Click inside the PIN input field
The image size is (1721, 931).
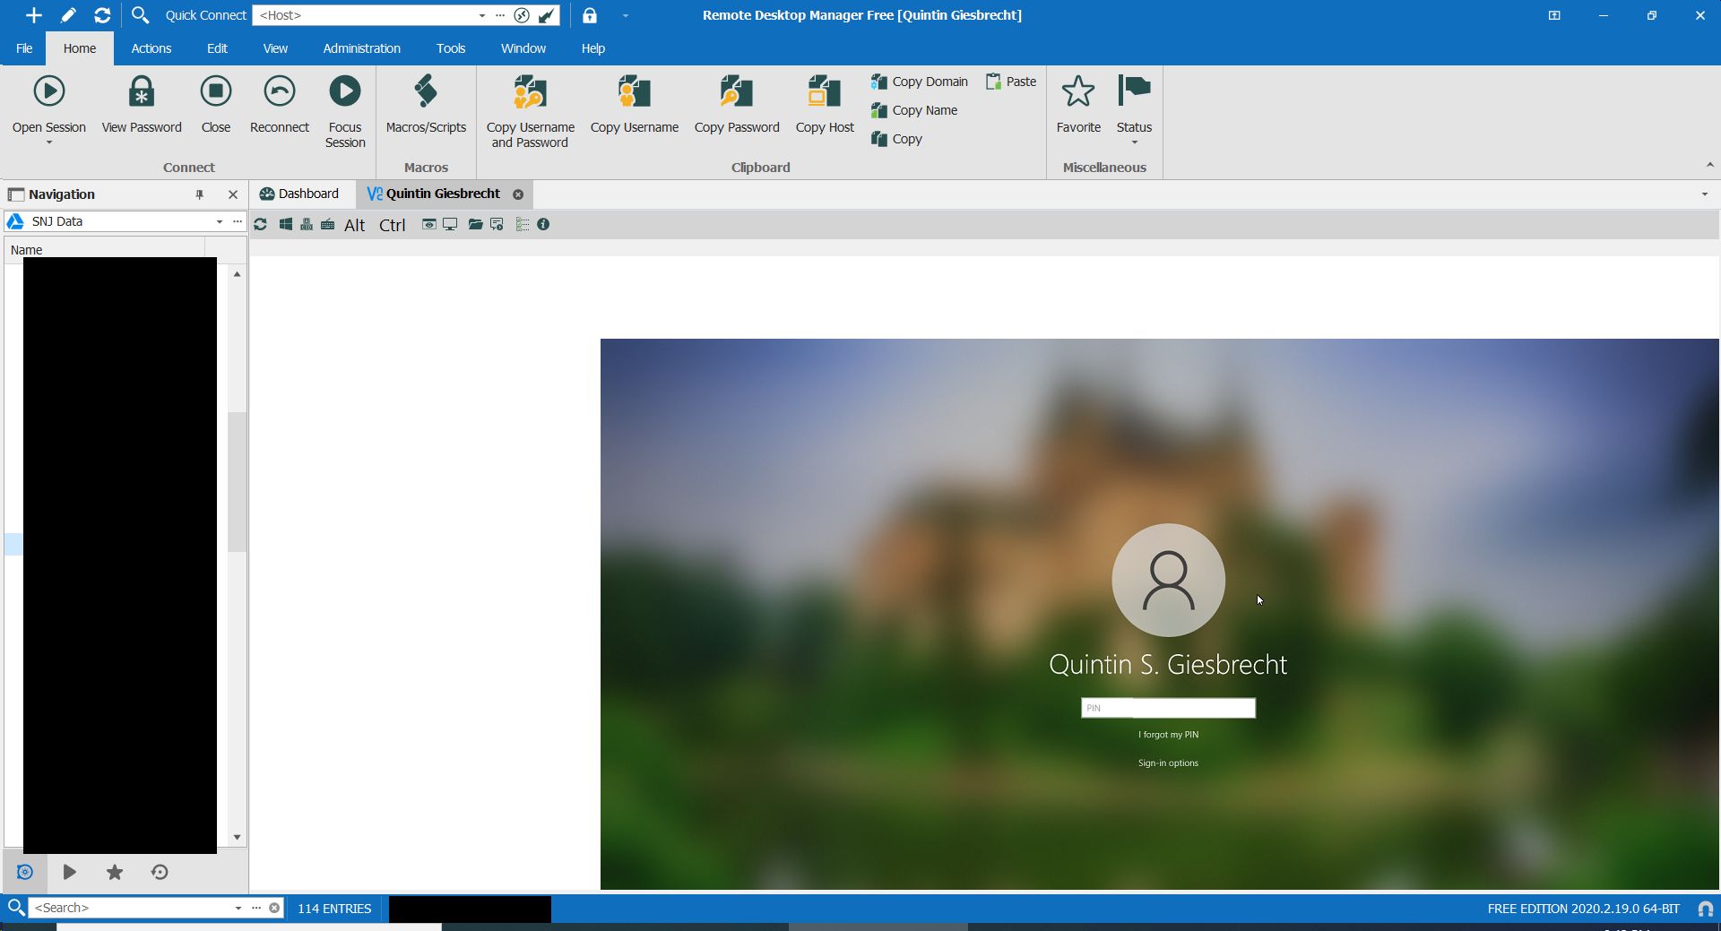[1167, 708]
